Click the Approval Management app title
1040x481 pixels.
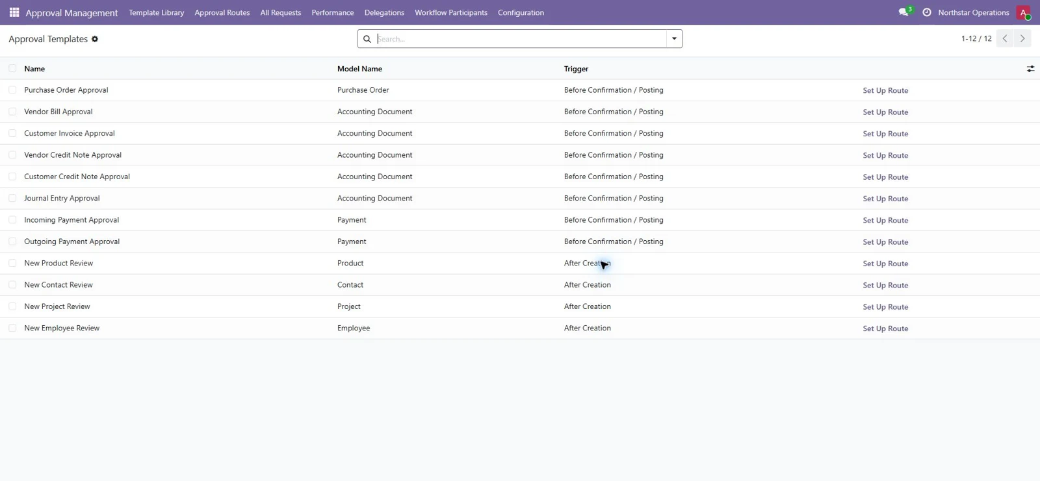[x=71, y=12]
